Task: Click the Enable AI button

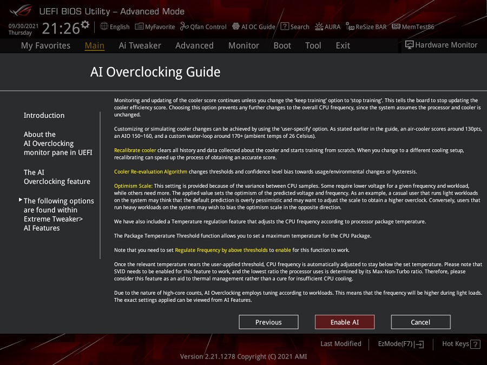Action: click(345, 322)
